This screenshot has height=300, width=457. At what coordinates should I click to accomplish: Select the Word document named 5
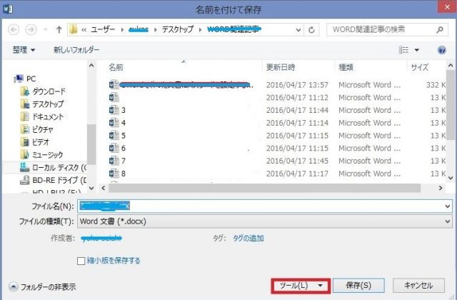(124, 135)
